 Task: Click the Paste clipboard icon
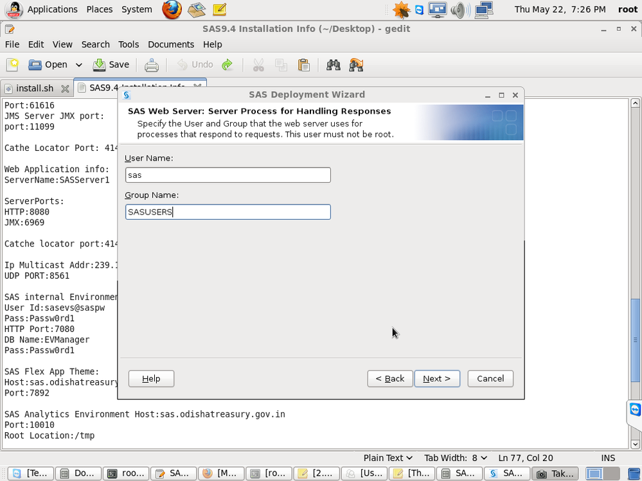click(x=303, y=65)
